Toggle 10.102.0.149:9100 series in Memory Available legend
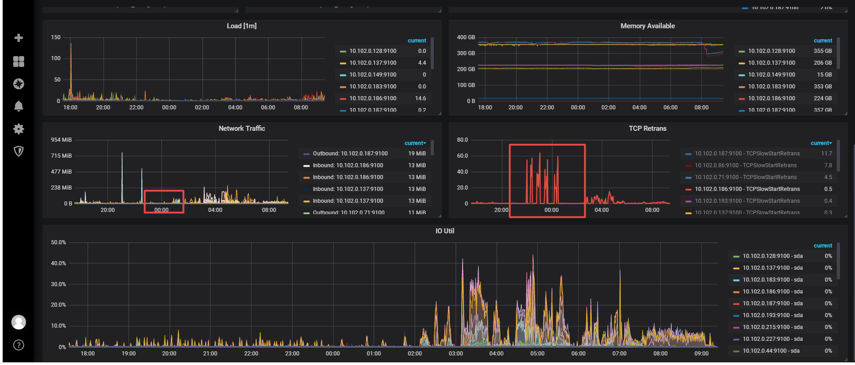 [771, 75]
